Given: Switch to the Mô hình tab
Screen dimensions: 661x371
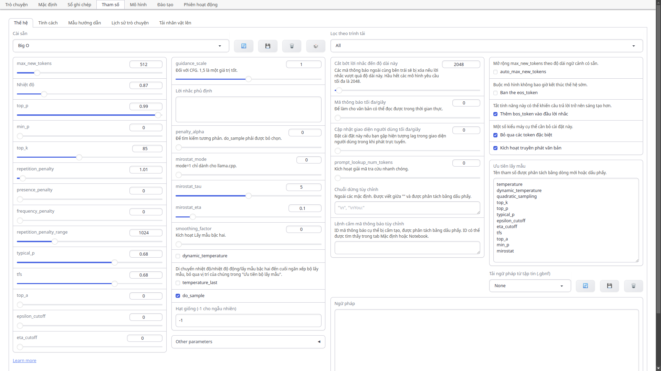Looking at the screenshot, I should click(x=138, y=4).
